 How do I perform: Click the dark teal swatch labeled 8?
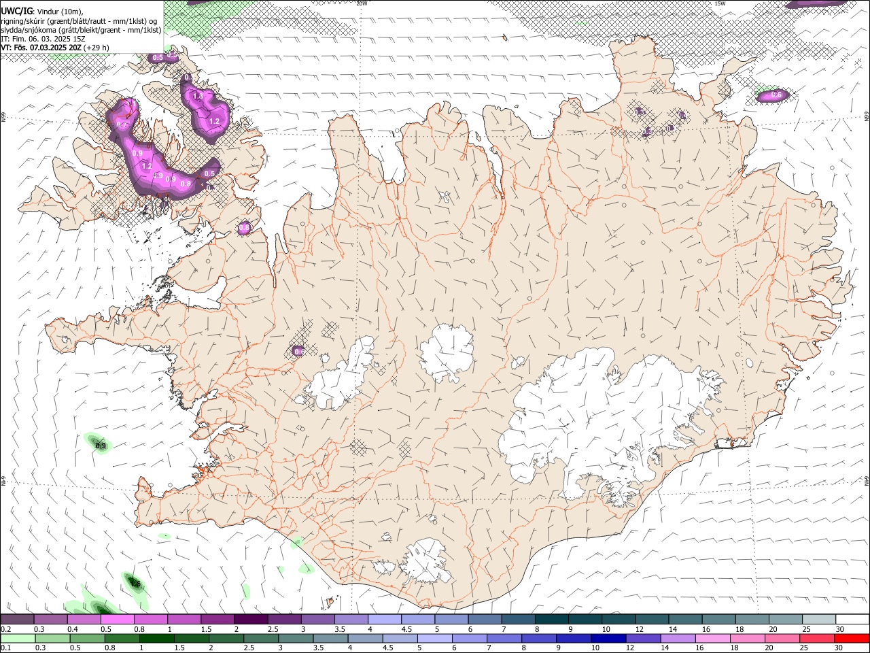[551, 620]
